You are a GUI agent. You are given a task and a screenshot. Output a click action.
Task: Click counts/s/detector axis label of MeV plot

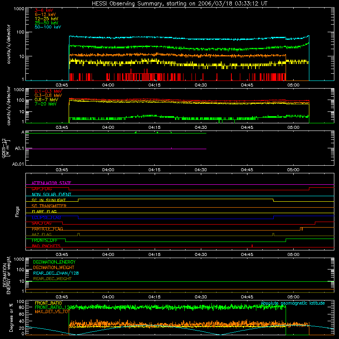click(x=8, y=106)
